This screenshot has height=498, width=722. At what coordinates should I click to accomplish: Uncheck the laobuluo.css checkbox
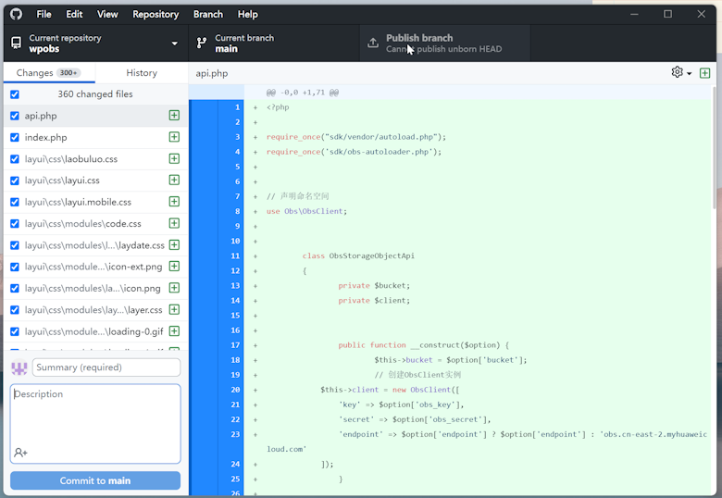pos(15,159)
